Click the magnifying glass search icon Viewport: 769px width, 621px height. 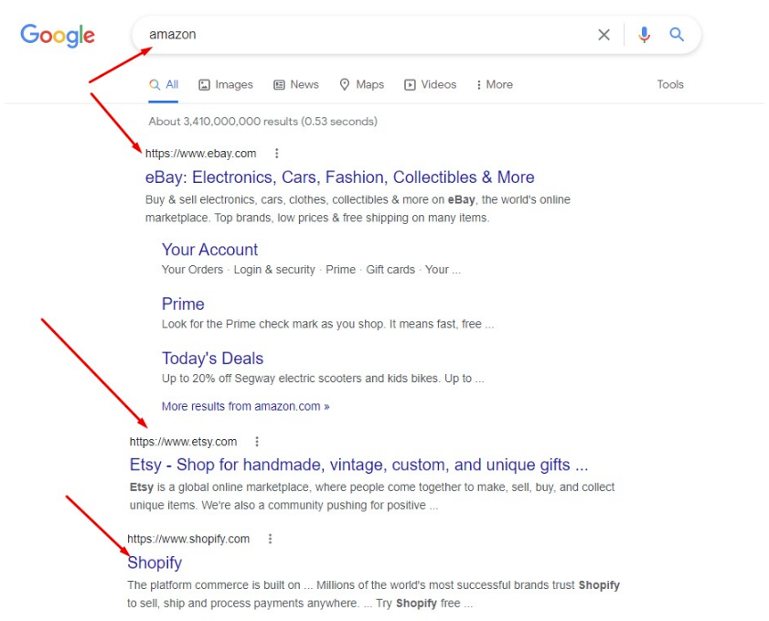coord(677,34)
